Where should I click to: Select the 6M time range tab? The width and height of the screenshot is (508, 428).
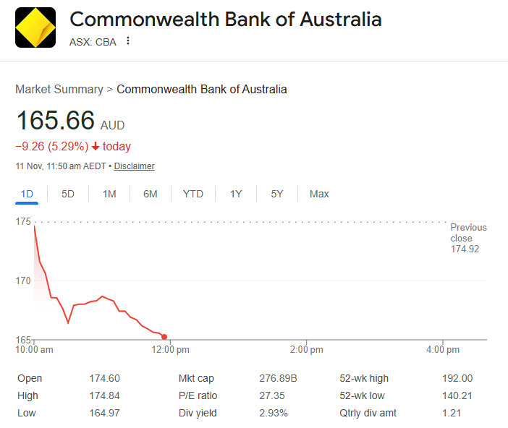point(151,194)
